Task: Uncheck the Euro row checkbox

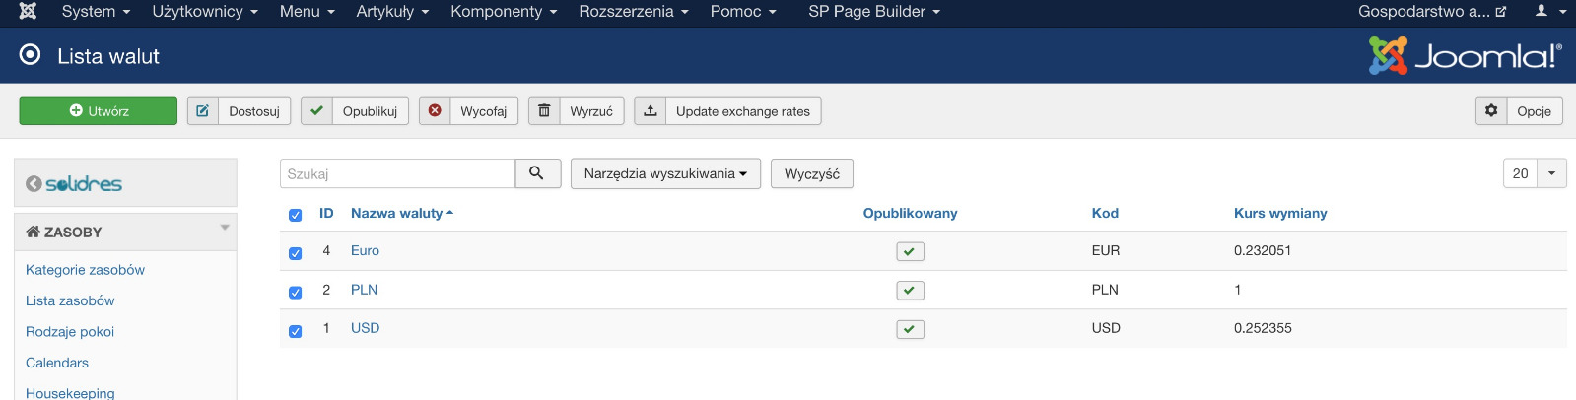Action: point(295,253)
